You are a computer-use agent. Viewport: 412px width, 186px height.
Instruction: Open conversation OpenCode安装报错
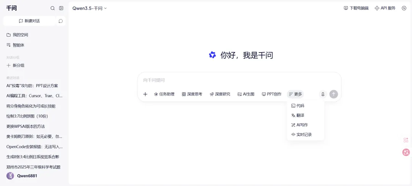(34, 147)
